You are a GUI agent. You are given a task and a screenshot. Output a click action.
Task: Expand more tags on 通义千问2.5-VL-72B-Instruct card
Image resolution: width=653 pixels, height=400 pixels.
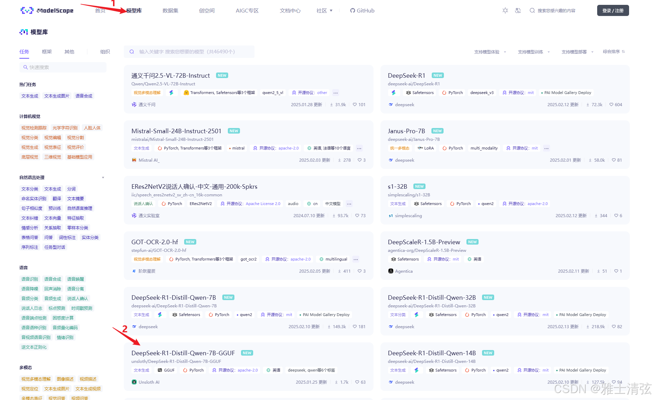coord(335,93)
